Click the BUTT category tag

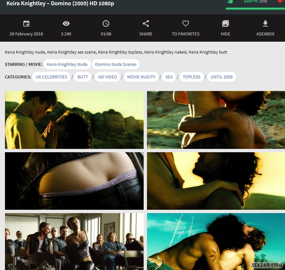pyautogui.click(x=83, y=77)
